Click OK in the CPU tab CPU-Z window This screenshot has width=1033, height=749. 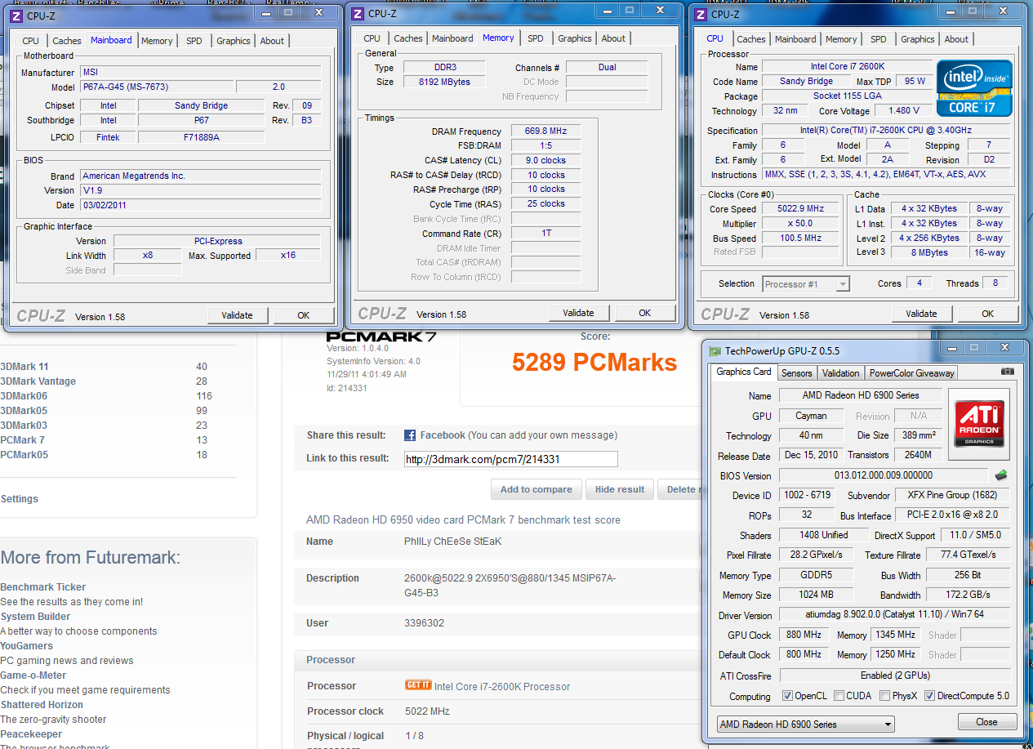(x=987, y=314)
